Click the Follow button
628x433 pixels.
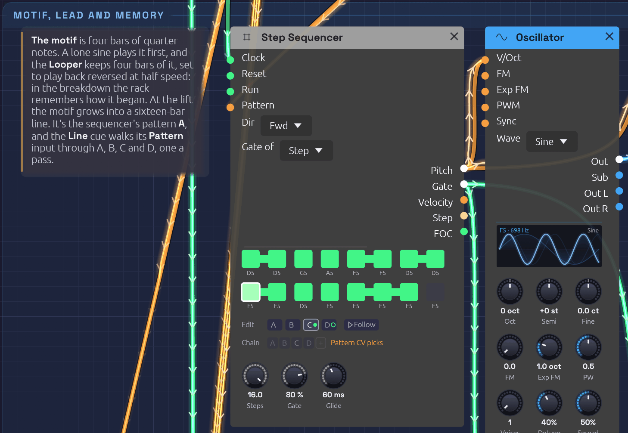coord(361,325)
